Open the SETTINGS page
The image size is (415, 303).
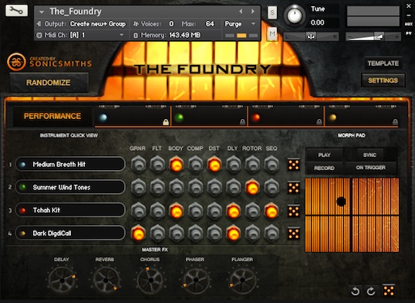click(383, 80)
